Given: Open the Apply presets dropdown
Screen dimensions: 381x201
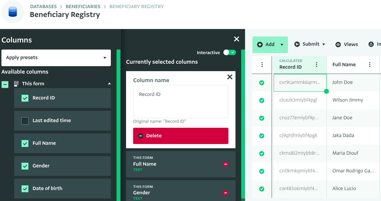Looking at the screenshot, I should [56, 58].
